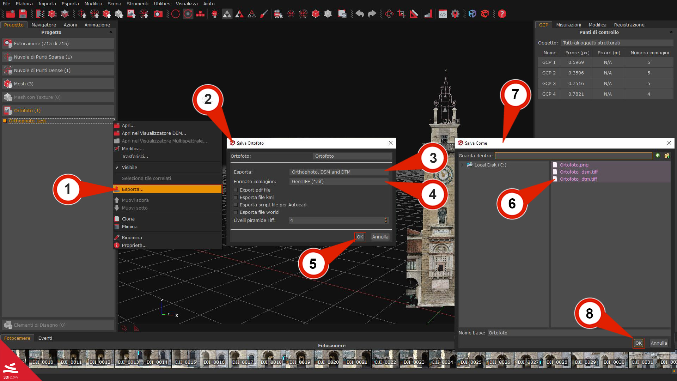Switch to the Misurazioni tab
Viewport: 677px width, 381px height.
point(568,25)
